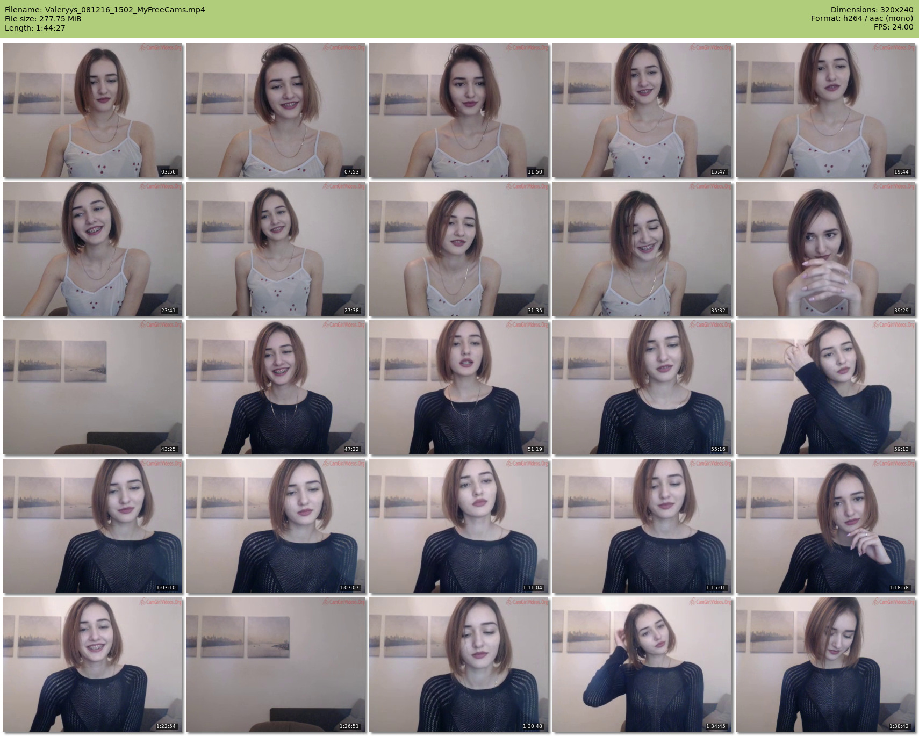919x736 pixels.
Task: Select the empty-room frame at 43:25
Action: [92, 387]
